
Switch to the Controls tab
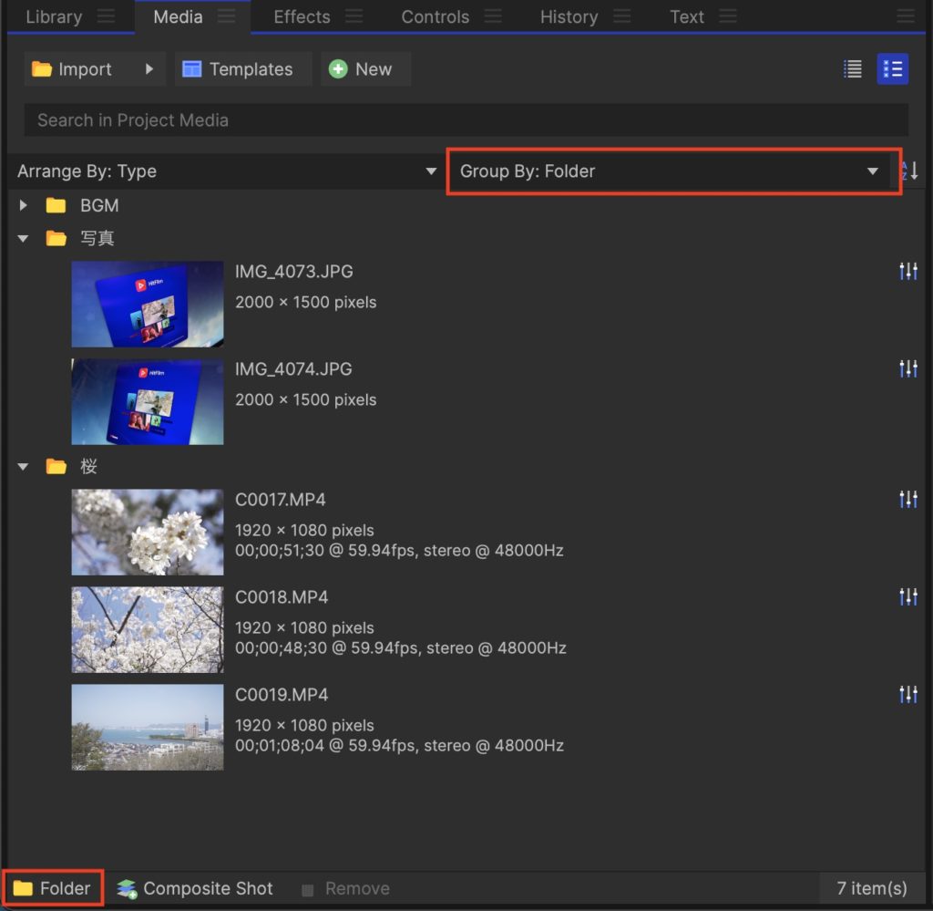(x=435, y=16)
